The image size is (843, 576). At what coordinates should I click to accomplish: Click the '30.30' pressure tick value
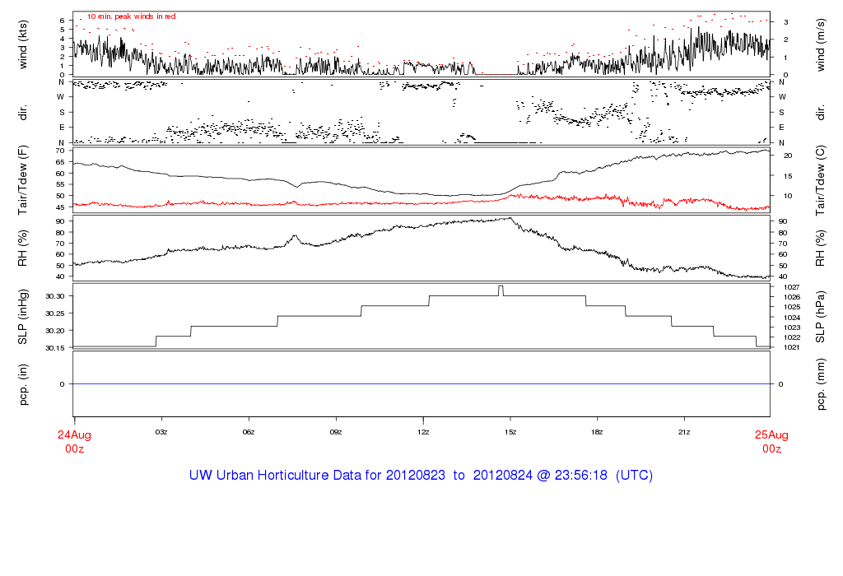pyautogui.click(x=55, y=296)
